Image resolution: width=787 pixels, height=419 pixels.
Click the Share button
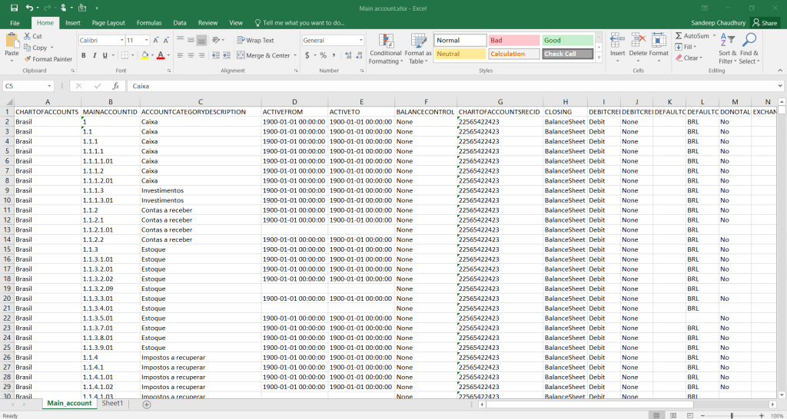point(765,23)
